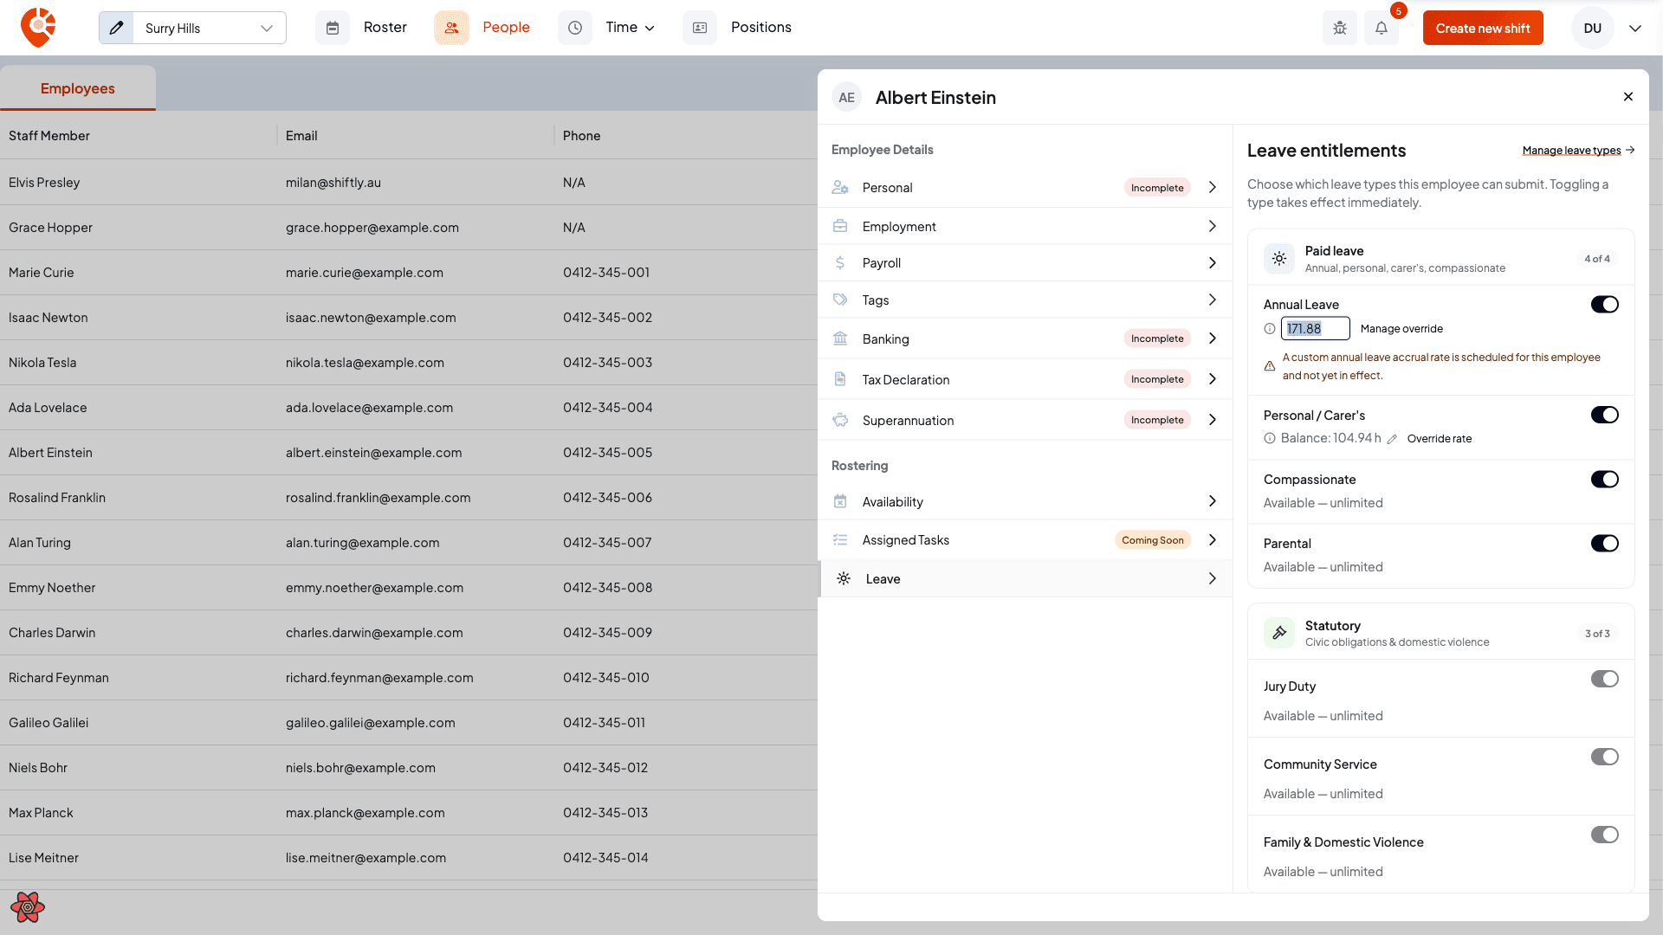This screenshot has height=935, width=1663.
Task: Expand the Tags section chevron
Action: pos(1212,300)
